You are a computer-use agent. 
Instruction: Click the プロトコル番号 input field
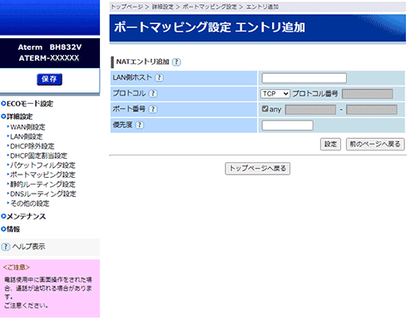pos(368,94)
